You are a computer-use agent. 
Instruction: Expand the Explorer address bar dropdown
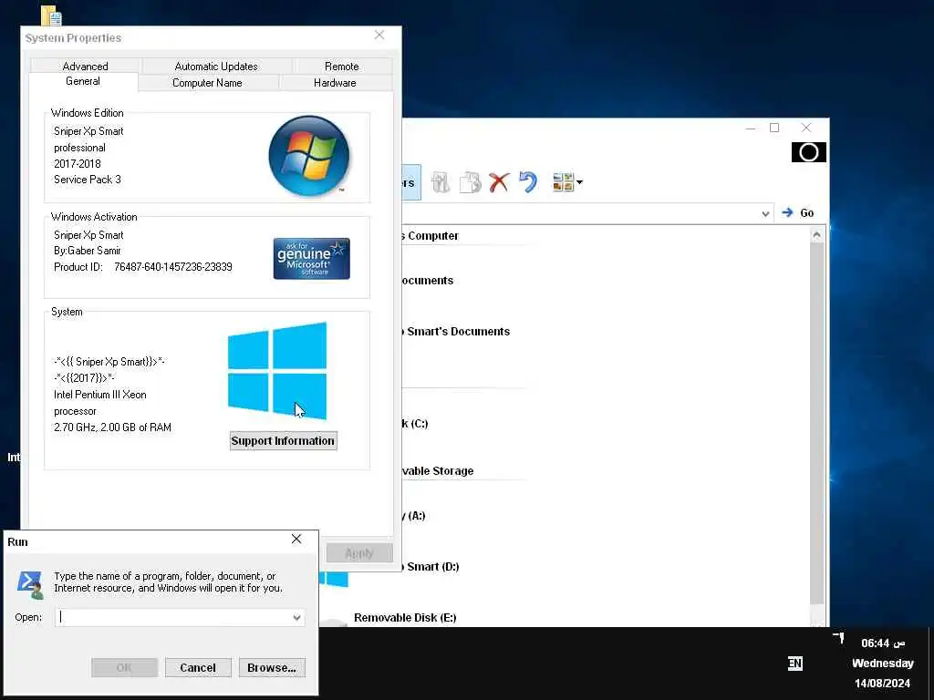tap(765, 213)
